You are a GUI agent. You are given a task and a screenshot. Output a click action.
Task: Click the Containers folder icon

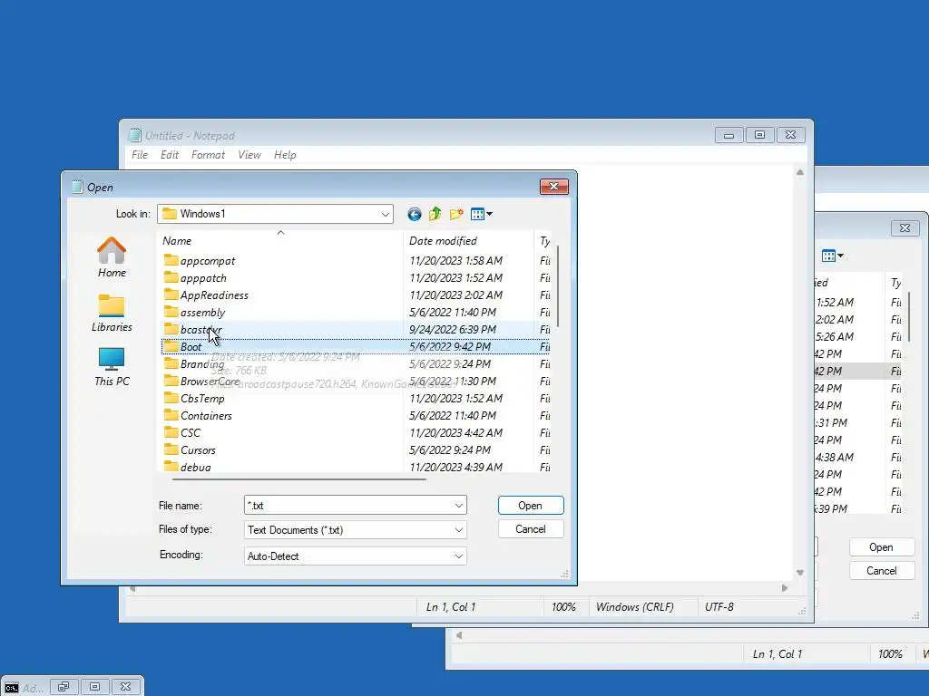coord(171,415)
